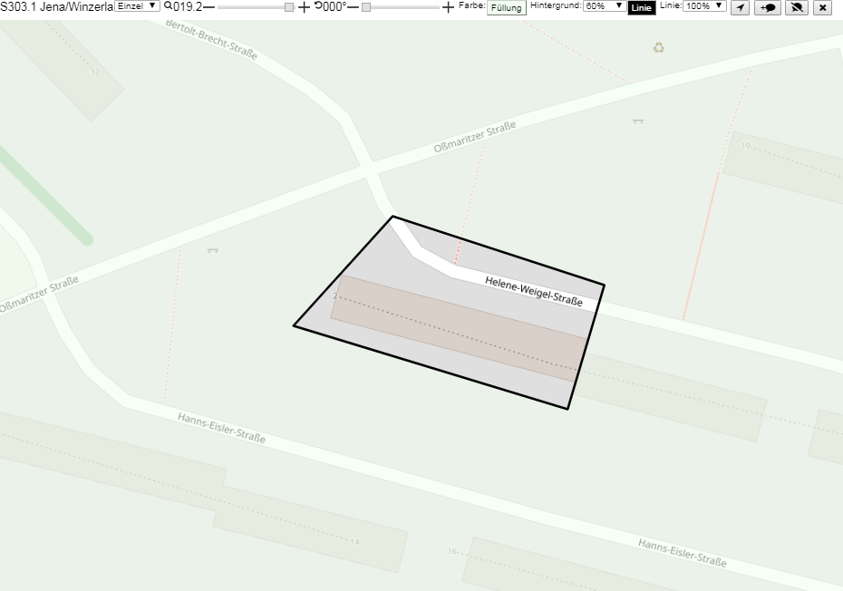Click the brown building inside the selected area
Screen dimensions: 843x591
[x=458, y=328]
